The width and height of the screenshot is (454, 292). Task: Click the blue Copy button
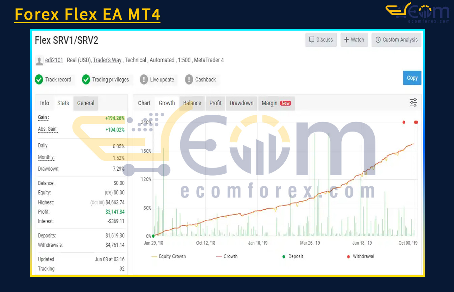412,78
